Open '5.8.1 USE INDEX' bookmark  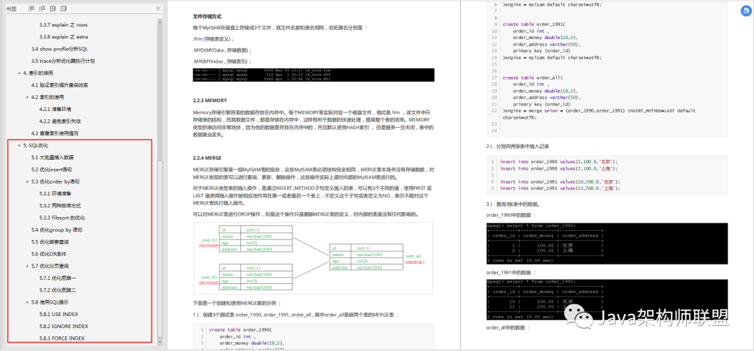click(x=59, y=314)
